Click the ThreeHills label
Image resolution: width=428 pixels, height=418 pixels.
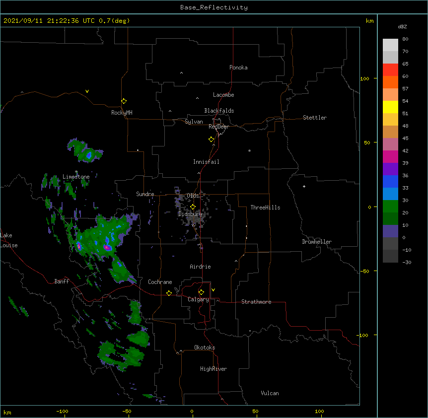[265, 208]
